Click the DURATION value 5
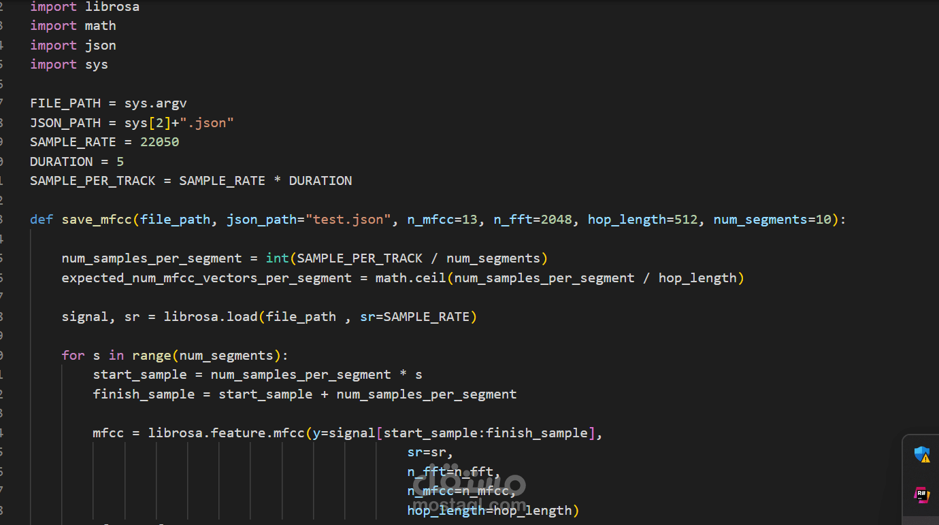Screen dimensions: 939x525 [121, 161]
